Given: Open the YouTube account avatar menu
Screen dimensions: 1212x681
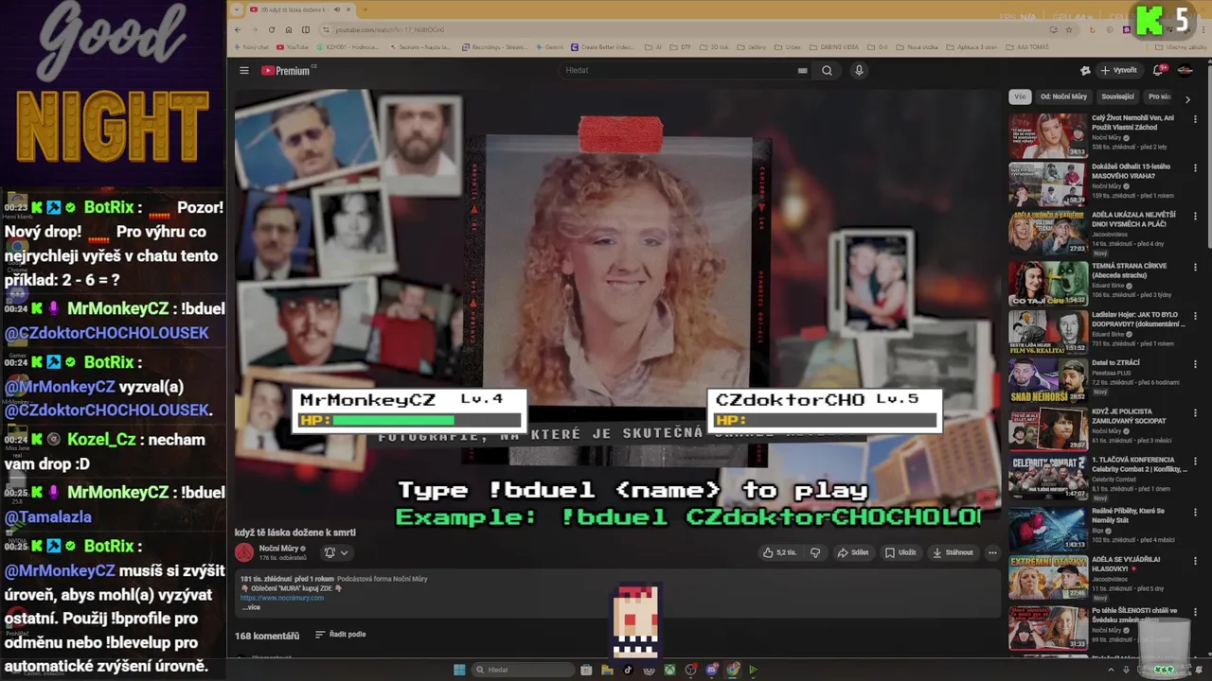Looking at the screenshot, I should point(1185,71).
